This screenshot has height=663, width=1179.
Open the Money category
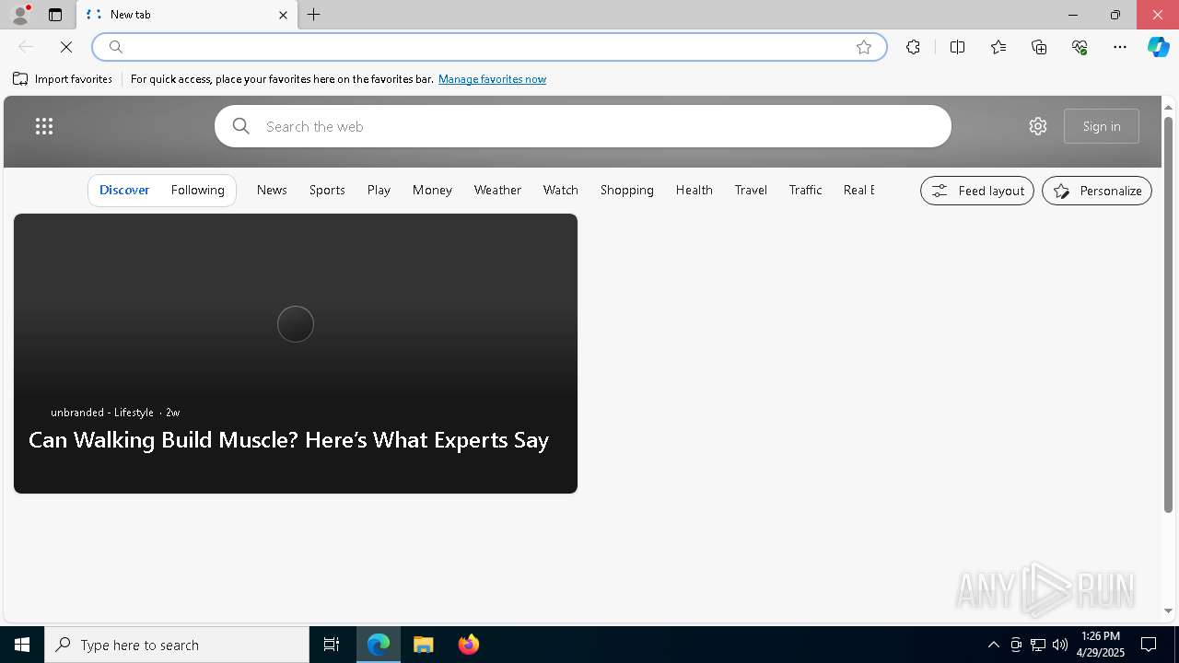pos(432,190)
